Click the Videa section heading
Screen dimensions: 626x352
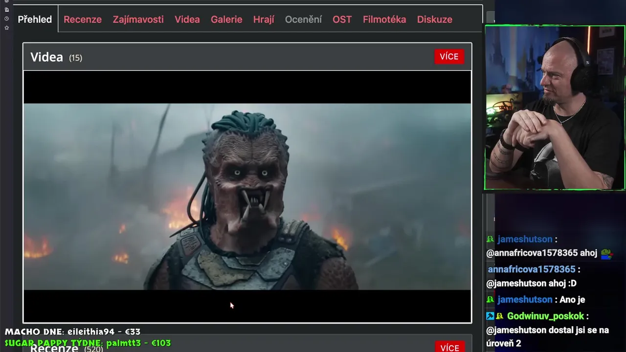tap(46, 57)
